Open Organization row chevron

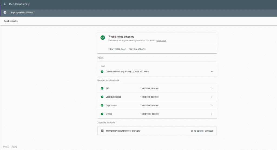coord(212,105)
